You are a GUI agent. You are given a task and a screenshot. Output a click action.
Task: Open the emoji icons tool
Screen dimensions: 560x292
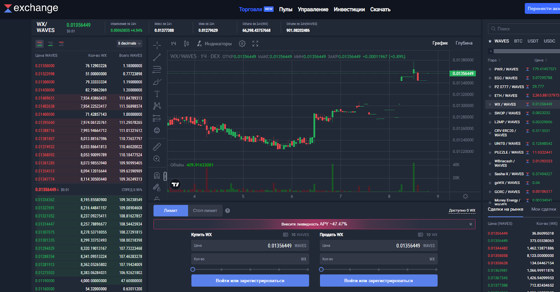157,130
